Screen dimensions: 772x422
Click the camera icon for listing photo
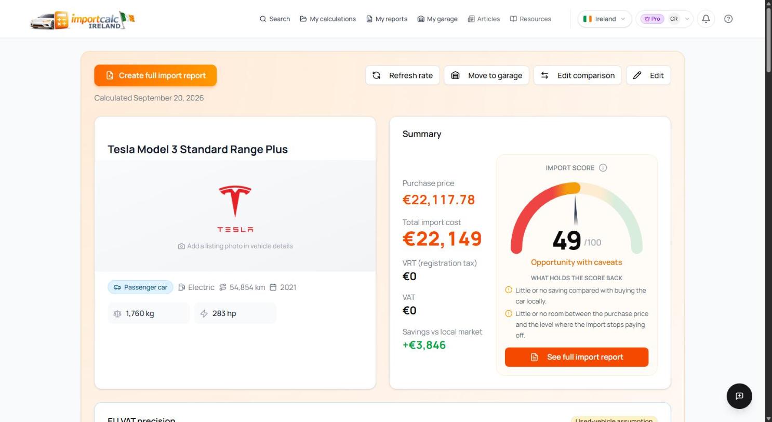[x=181, y=246]
